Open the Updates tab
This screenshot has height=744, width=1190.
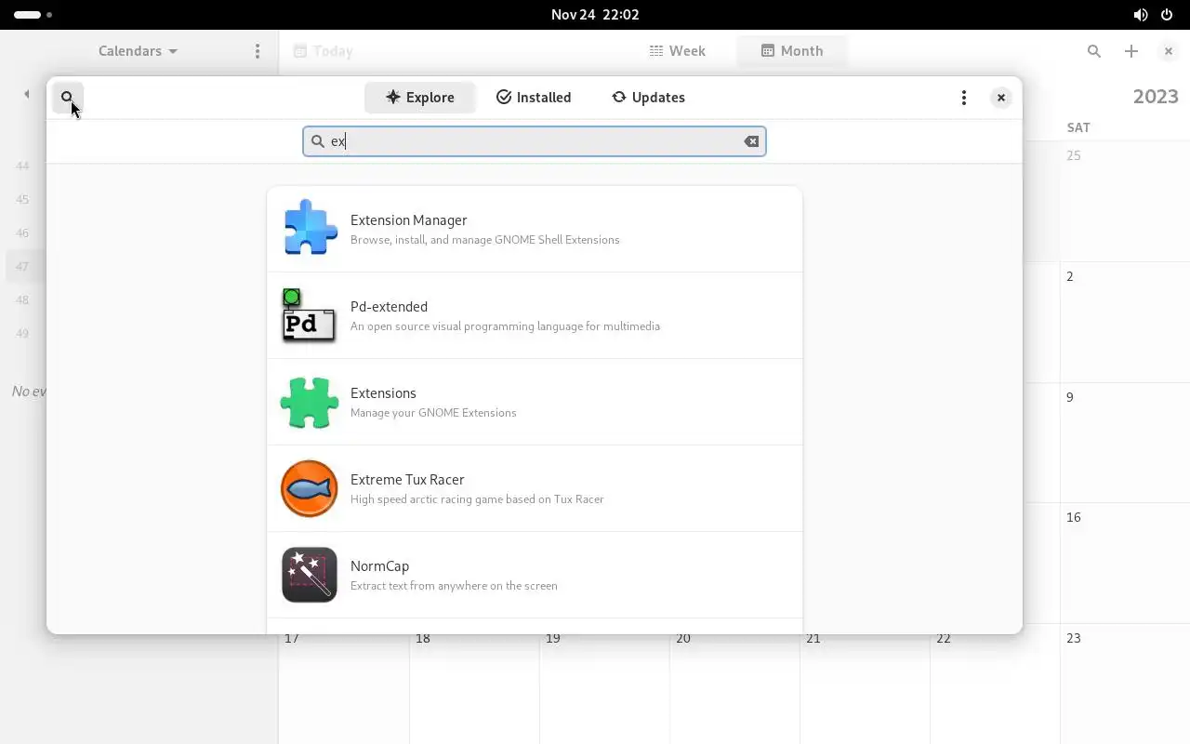pyautogui.click(x=648, y=98)
